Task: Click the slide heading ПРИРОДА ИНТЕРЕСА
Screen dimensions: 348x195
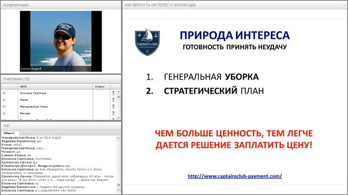Action: pos(235,35)
